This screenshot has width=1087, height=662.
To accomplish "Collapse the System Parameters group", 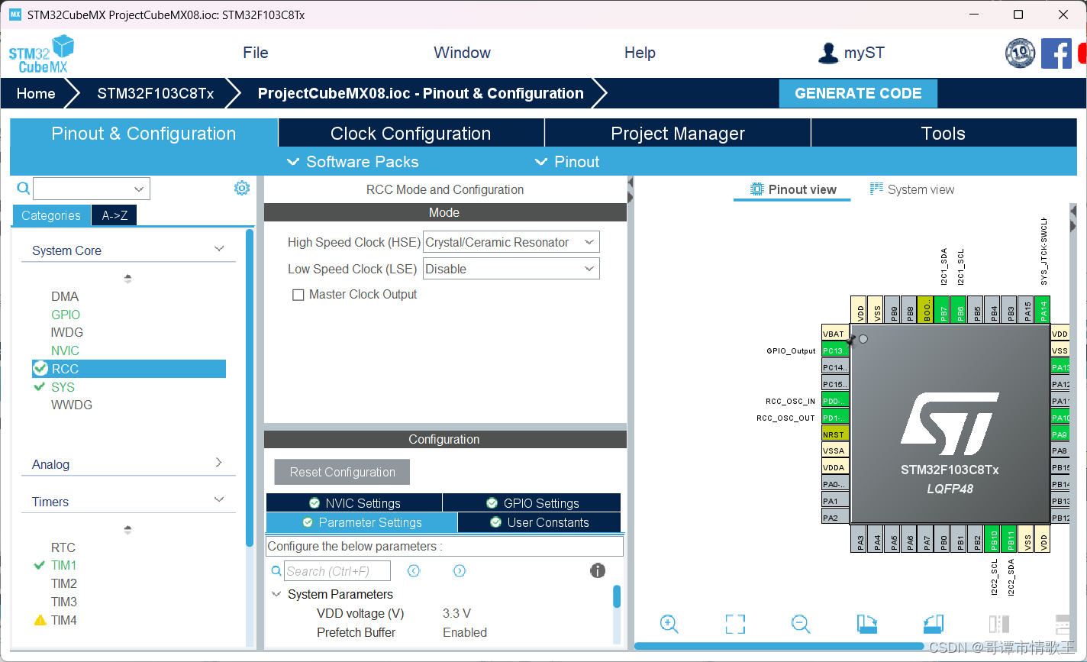I will click(276, 594).
